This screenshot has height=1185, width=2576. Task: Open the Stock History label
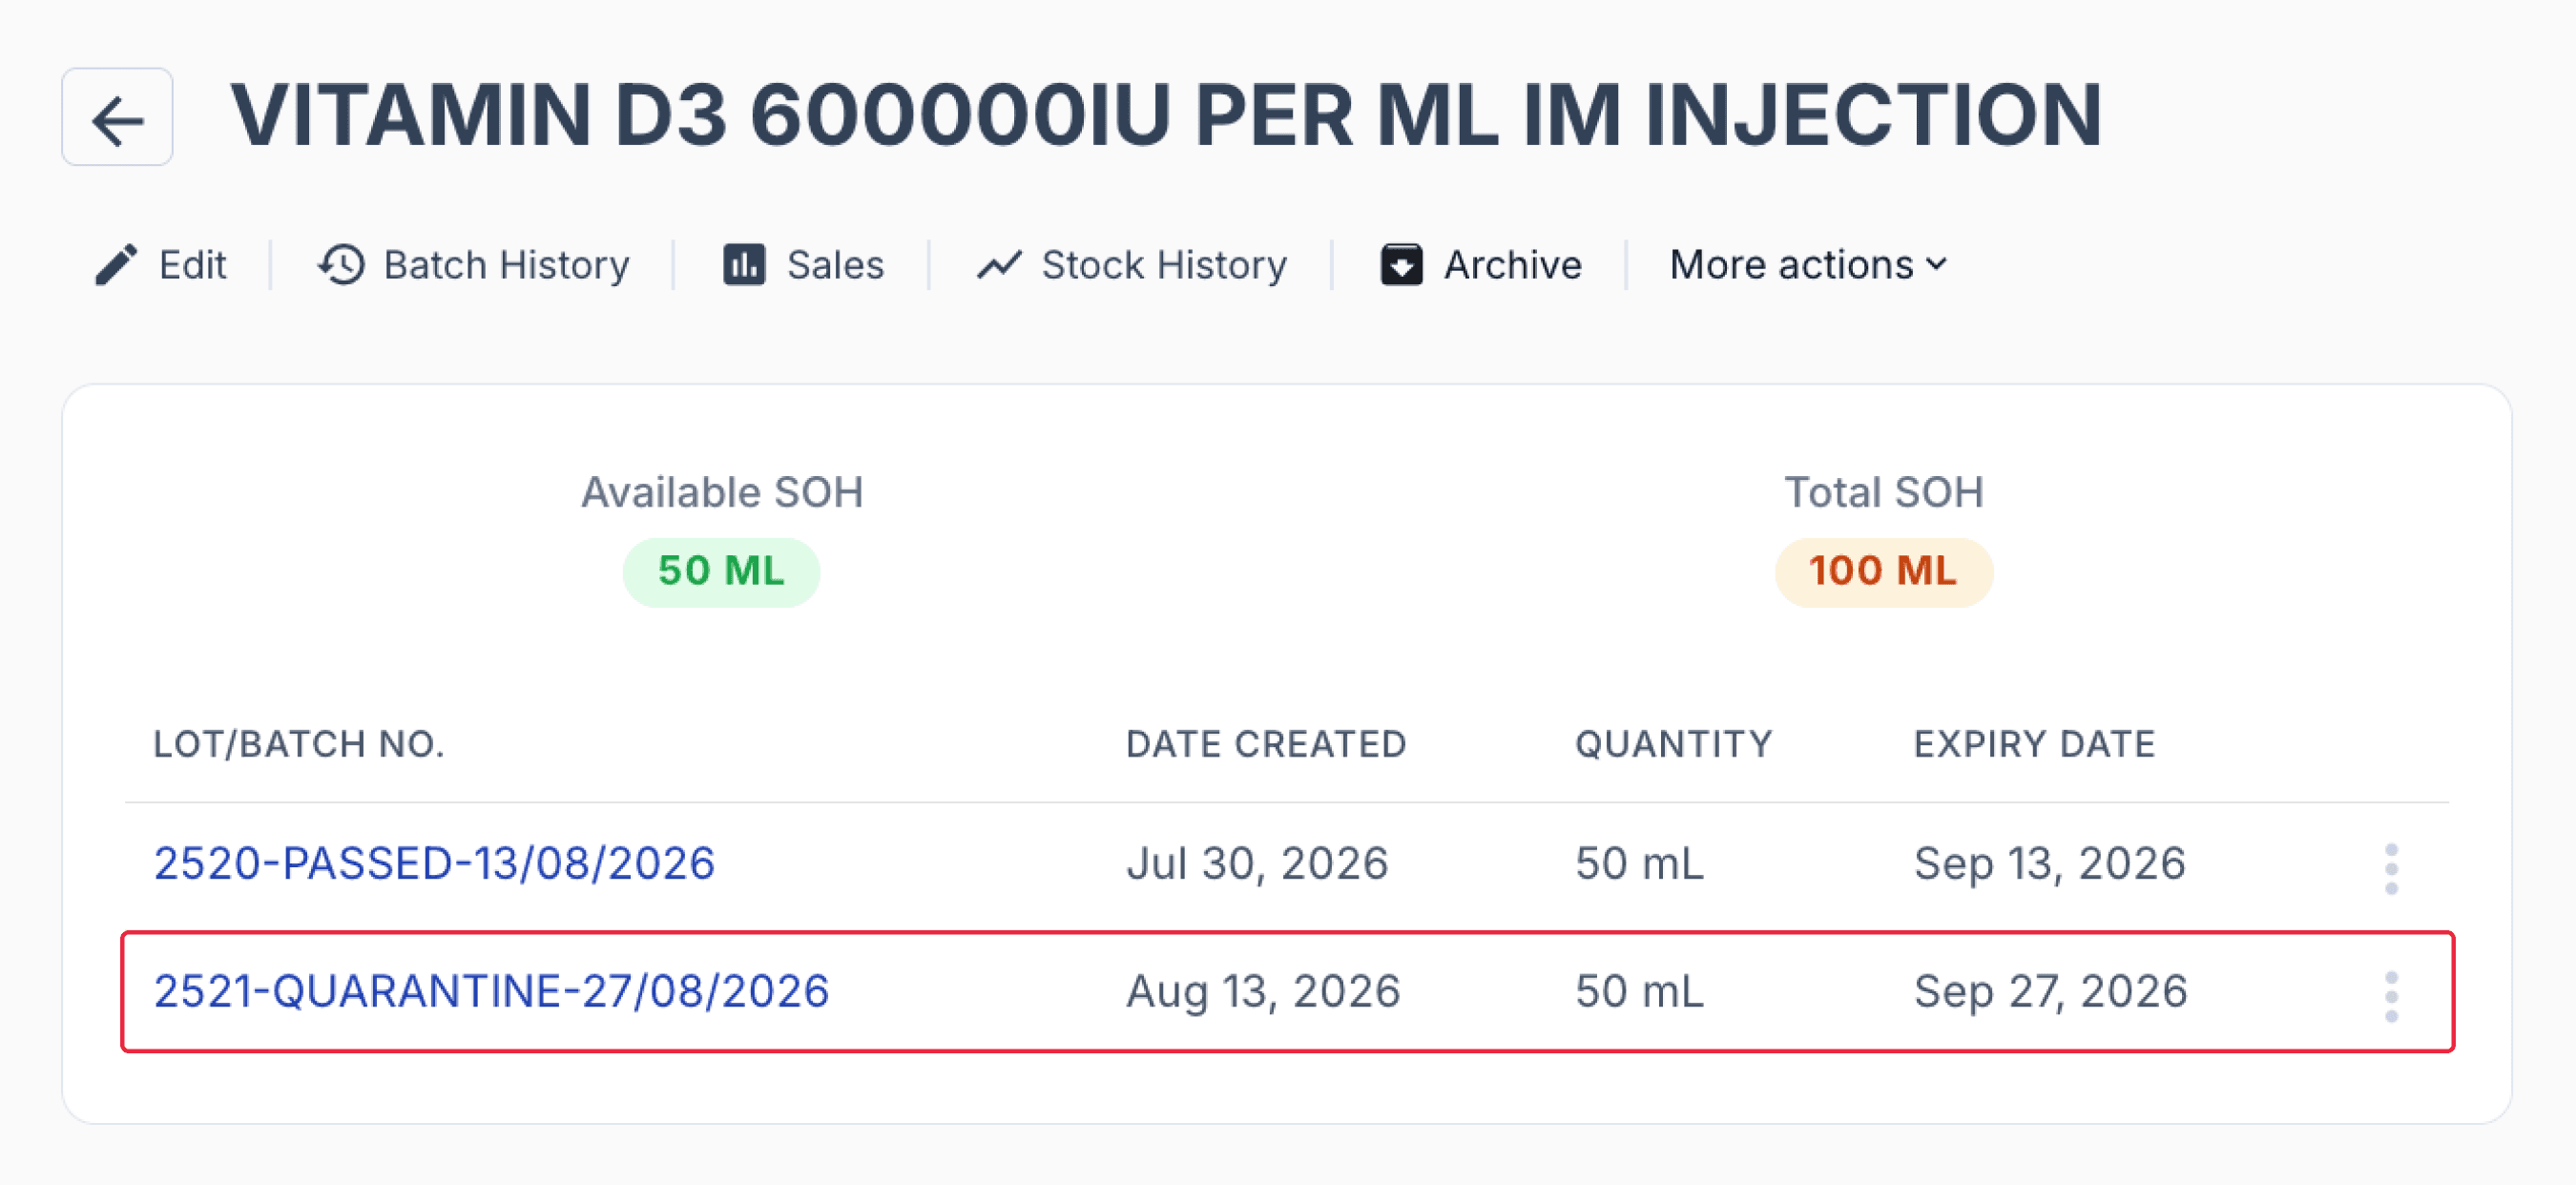(1164, 265)
